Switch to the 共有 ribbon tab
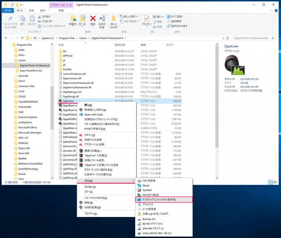Screen dimensions: 281x238 pyautogui.click(x=31, y=11)
